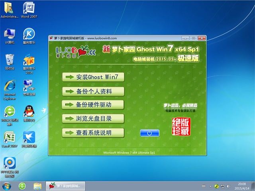The image size is (255, 191).
Task: Open Windows Explorer from the taskbar
Action: (37, 186)
